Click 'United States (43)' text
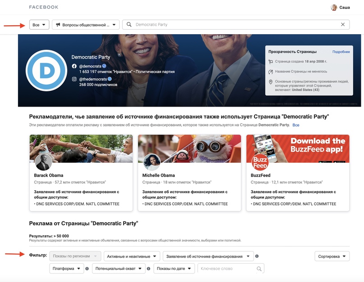 (305, 90)
